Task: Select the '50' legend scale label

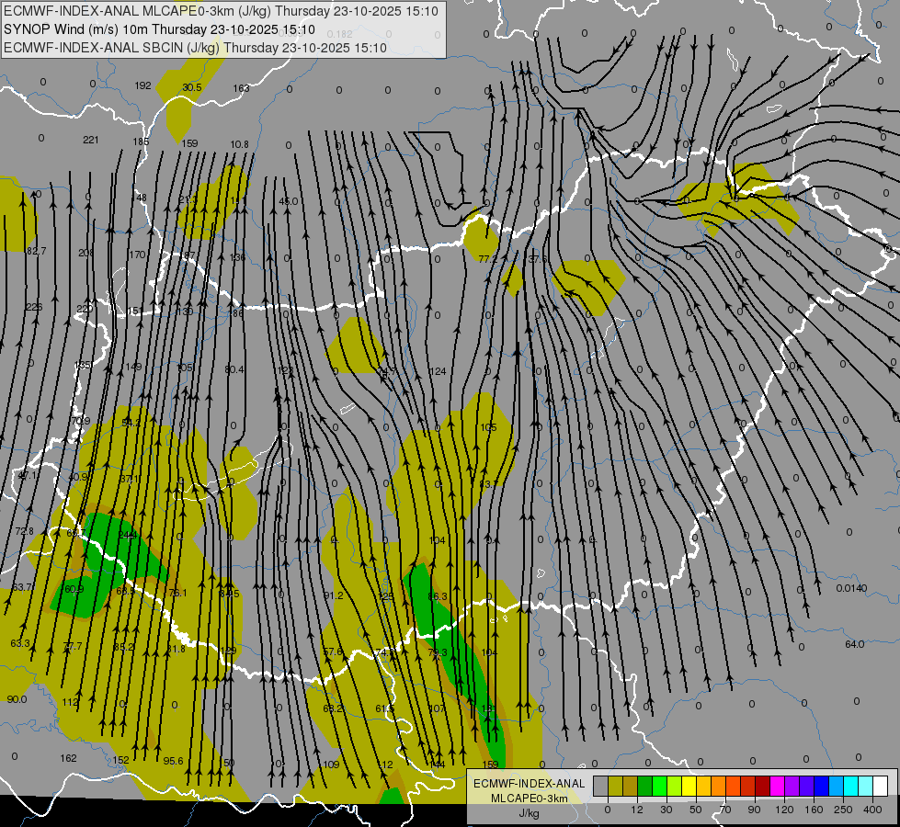Action: click(x=696, y=810)
